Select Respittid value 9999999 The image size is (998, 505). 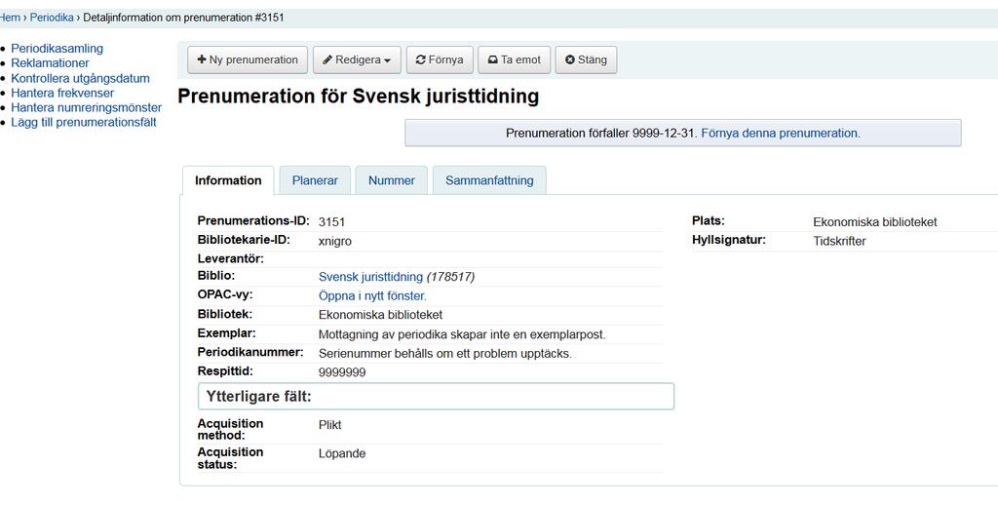(x=342, y=372)
